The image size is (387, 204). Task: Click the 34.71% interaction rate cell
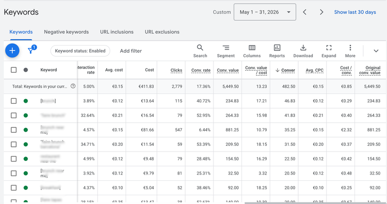[88, 144]
